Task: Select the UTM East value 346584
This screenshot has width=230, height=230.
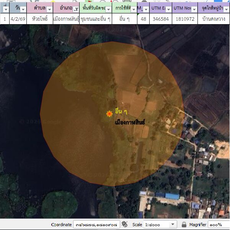Action: pos(161,18)
